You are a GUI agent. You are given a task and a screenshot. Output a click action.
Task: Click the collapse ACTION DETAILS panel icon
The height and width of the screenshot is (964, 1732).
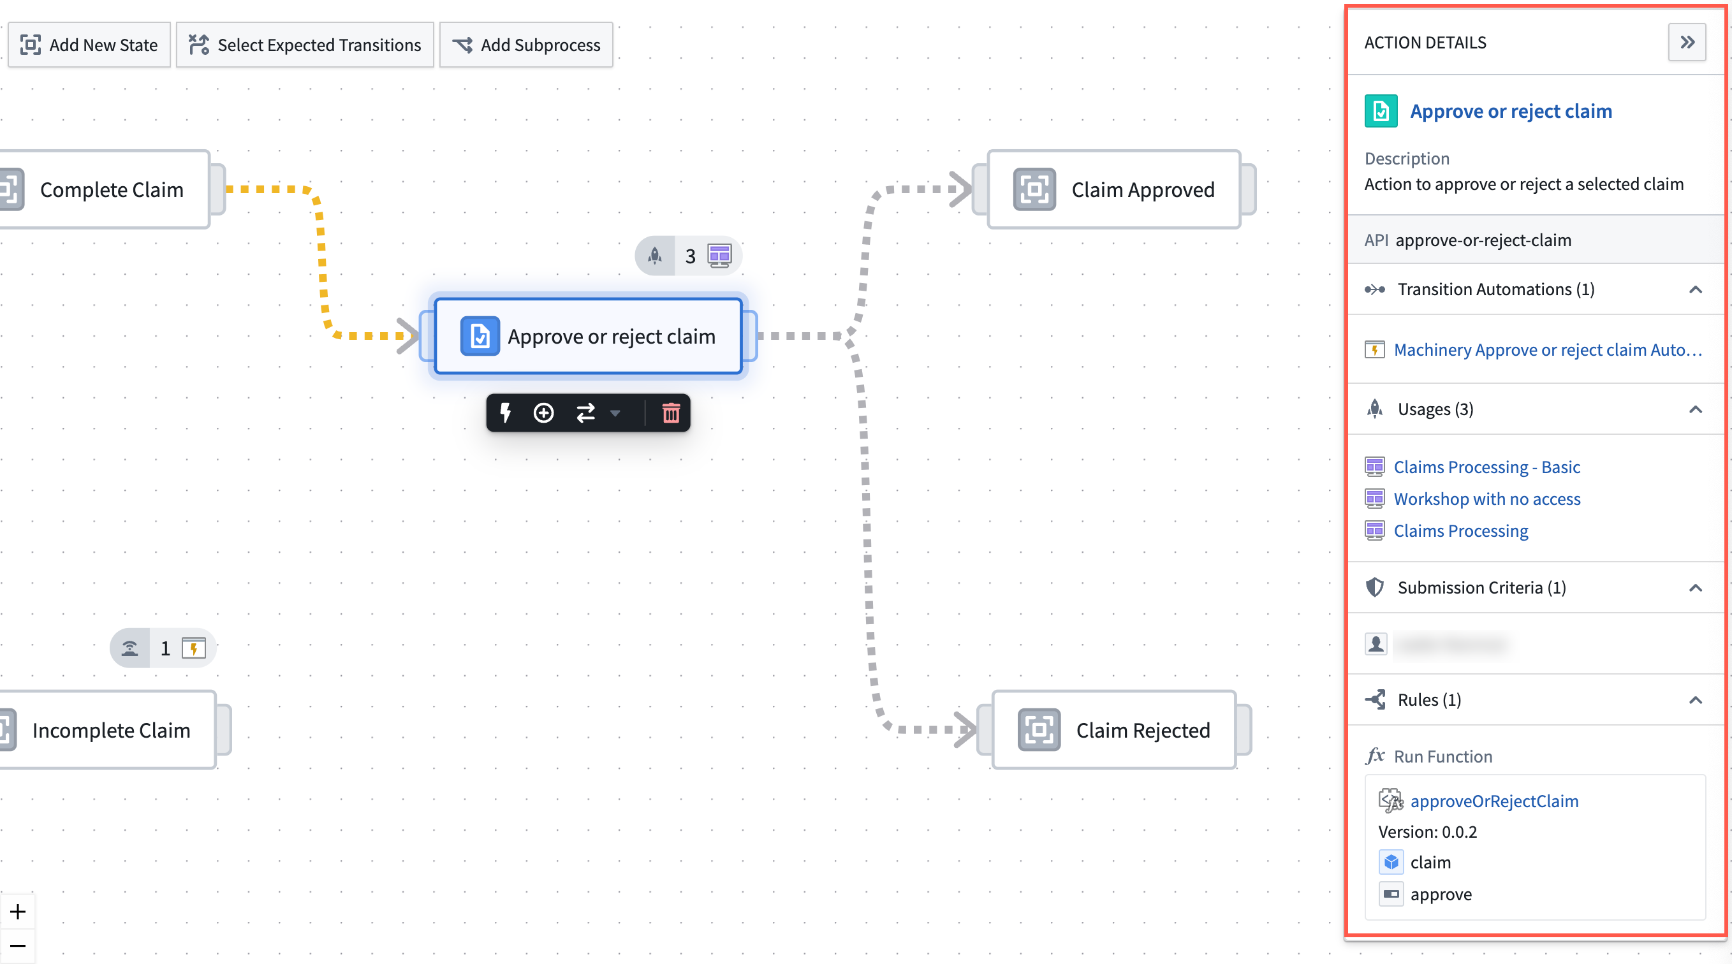click(x=1687, y=43)
